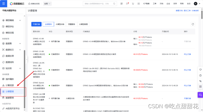Open the 全局 region dropdown
Viewport: 203px width, 112px height.
pyautogui.click(x=47, y=3)
